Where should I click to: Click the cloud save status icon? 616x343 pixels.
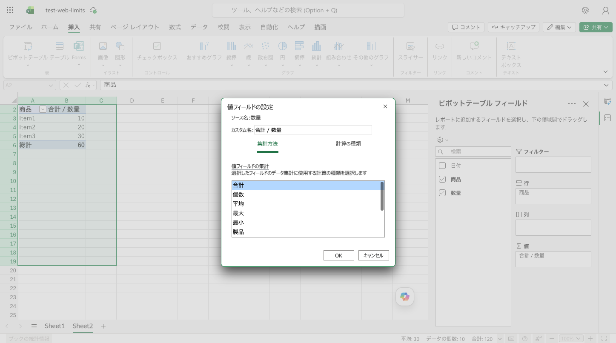point(93,10)
